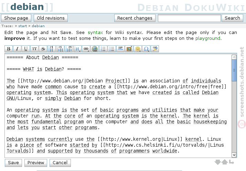This screenshot has width=246, height=171.
Task: Shrink the edit window with up arrow
Action: pyautogui.click(x=225, y=162)
